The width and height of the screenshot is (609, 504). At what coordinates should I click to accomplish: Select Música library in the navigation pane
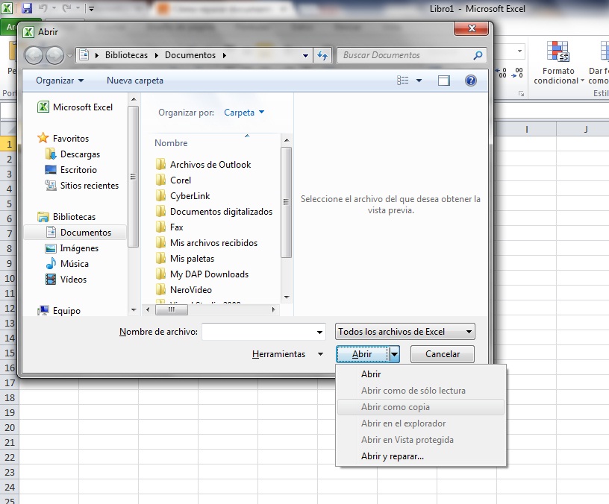click(x=67, y=263)
